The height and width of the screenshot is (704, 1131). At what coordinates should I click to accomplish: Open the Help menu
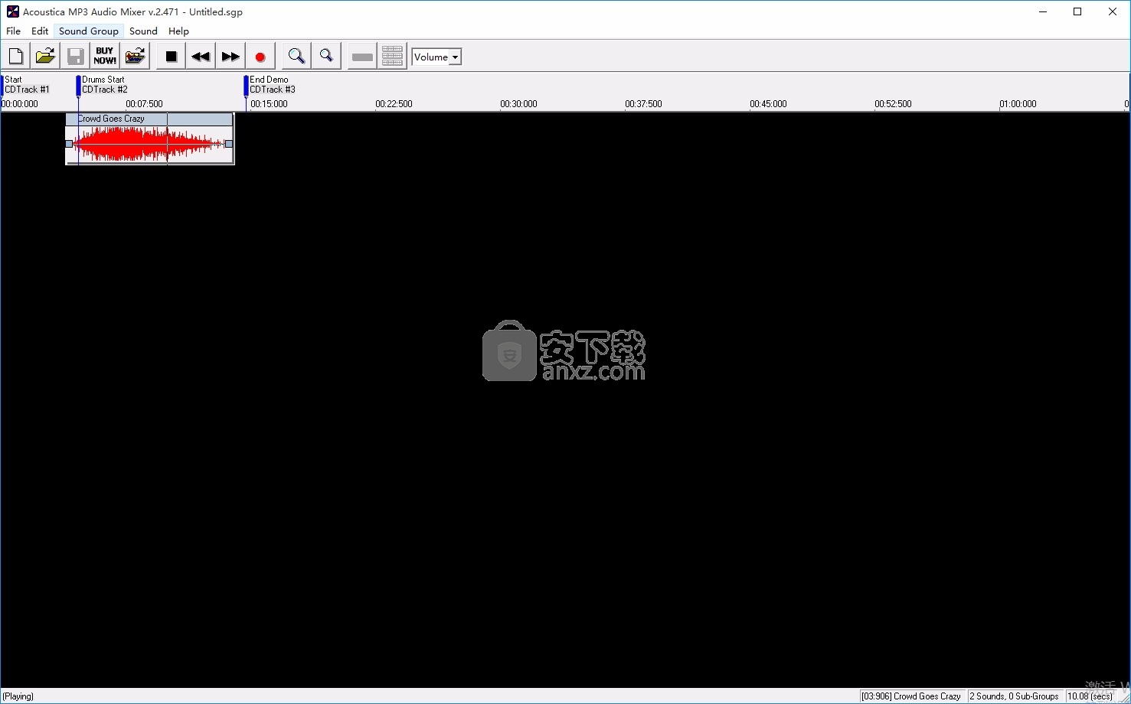point(178,31)
